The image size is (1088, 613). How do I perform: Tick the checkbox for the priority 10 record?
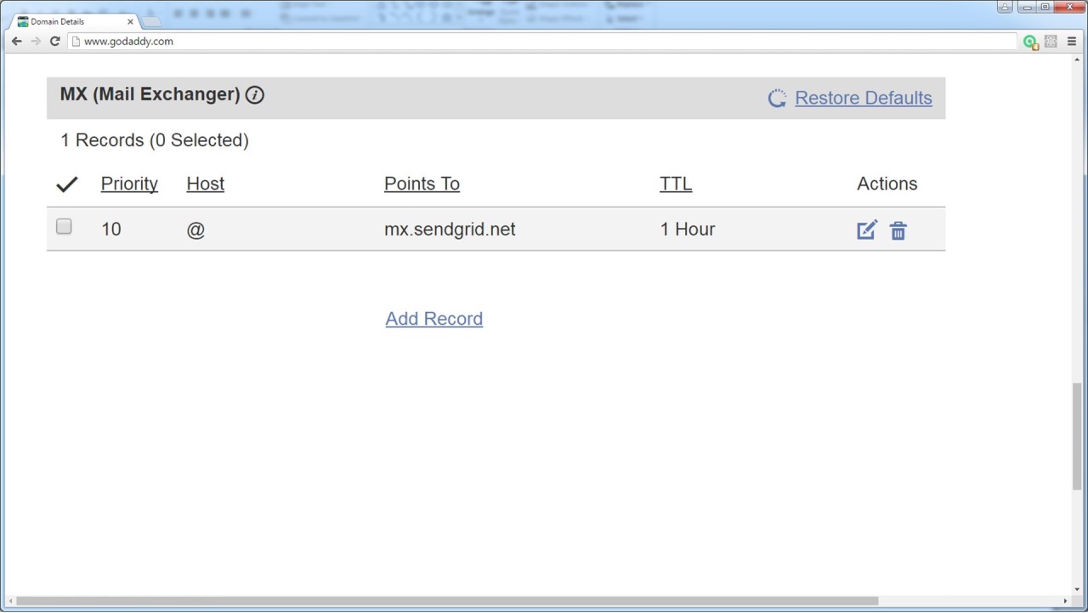(x=64, y=227)
